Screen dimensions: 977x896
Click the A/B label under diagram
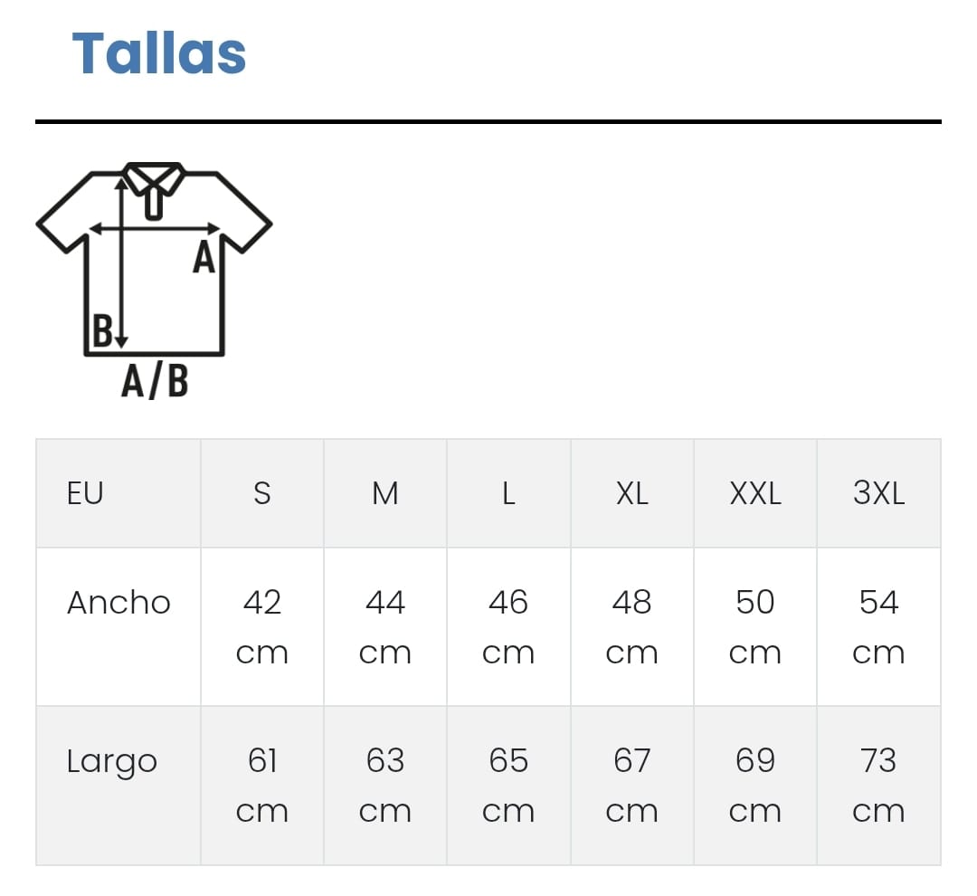[155, 382]
